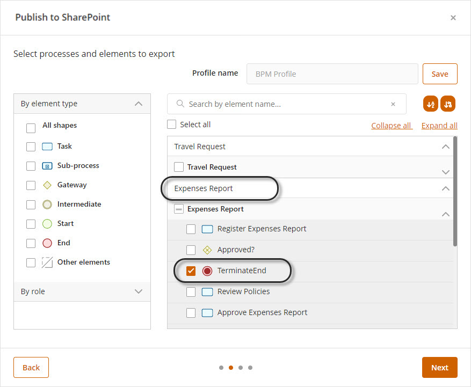Click the Gateway diamond icon in filter
This screenshot has width=471, height=387.
coord(47,185)
